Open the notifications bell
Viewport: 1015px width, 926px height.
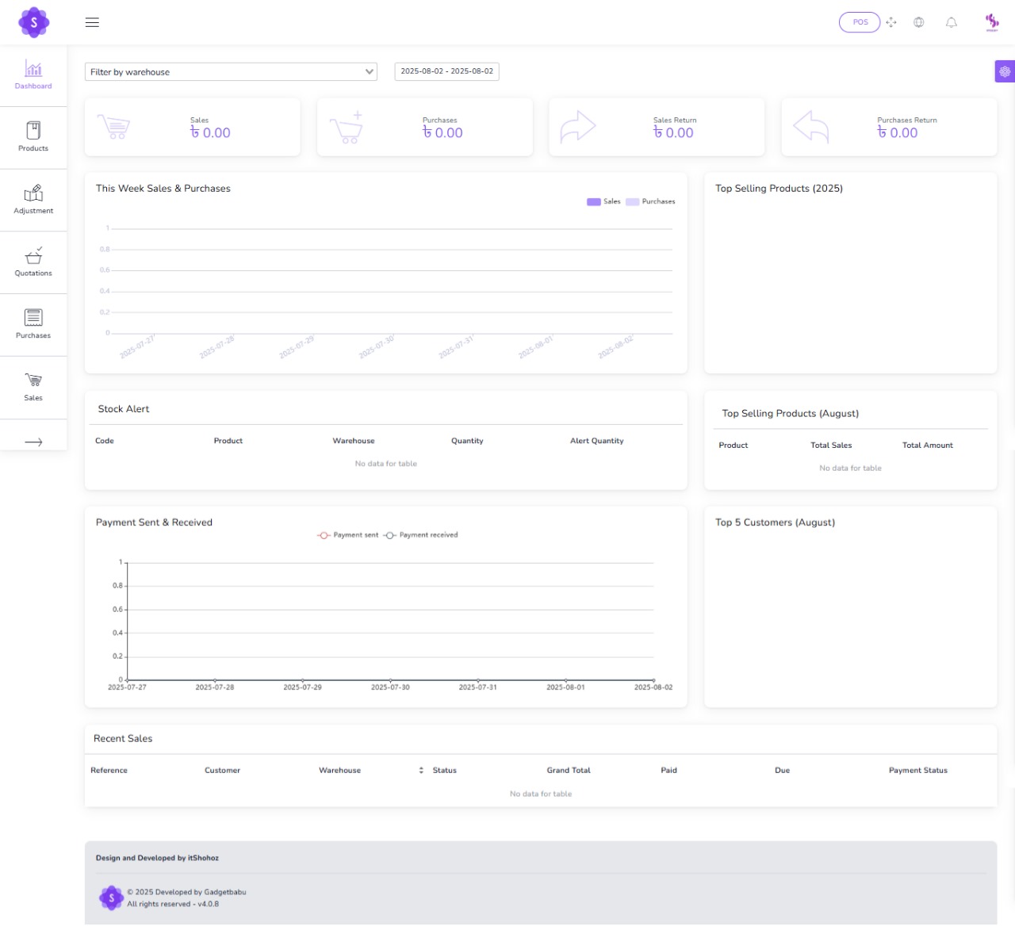pos(952,22)
